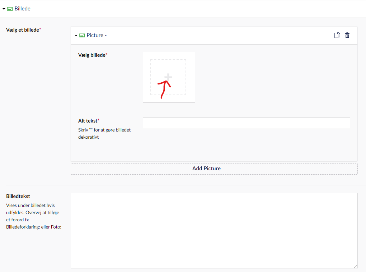Screen dimensions: 366x272
Task: Collapse the Picture block arrow
Action: (76, 36)
